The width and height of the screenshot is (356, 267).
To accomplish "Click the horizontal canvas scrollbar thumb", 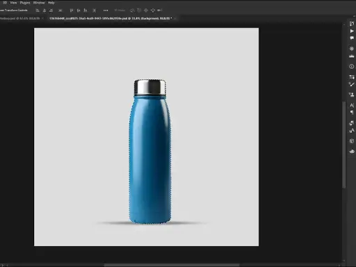I will pos(172,265).
